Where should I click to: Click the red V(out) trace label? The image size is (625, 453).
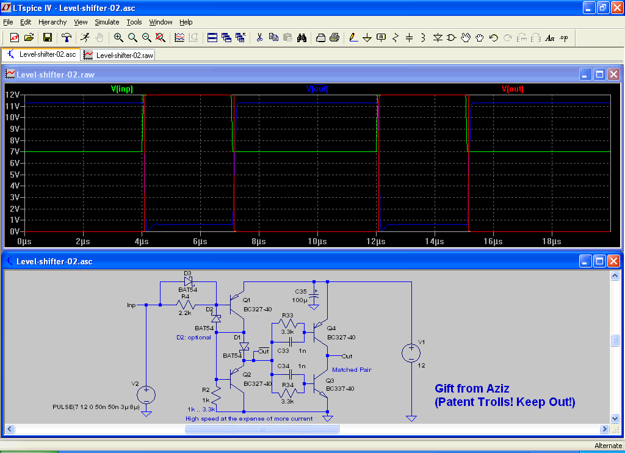click(x=512, y=89)
